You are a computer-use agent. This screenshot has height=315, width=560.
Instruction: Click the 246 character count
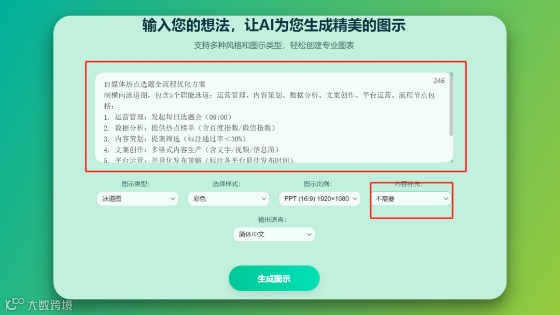point(439,81)
